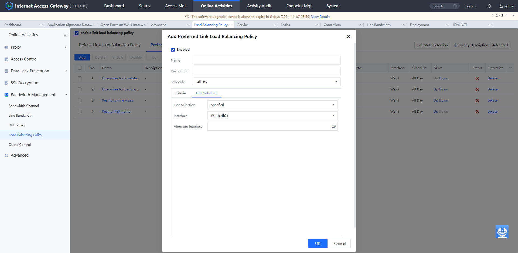Image resolution: width=518 pixels, height=253 pixels.
Task: Collapse the Online Activities sidebar menu icon
Action: [66, 35]
